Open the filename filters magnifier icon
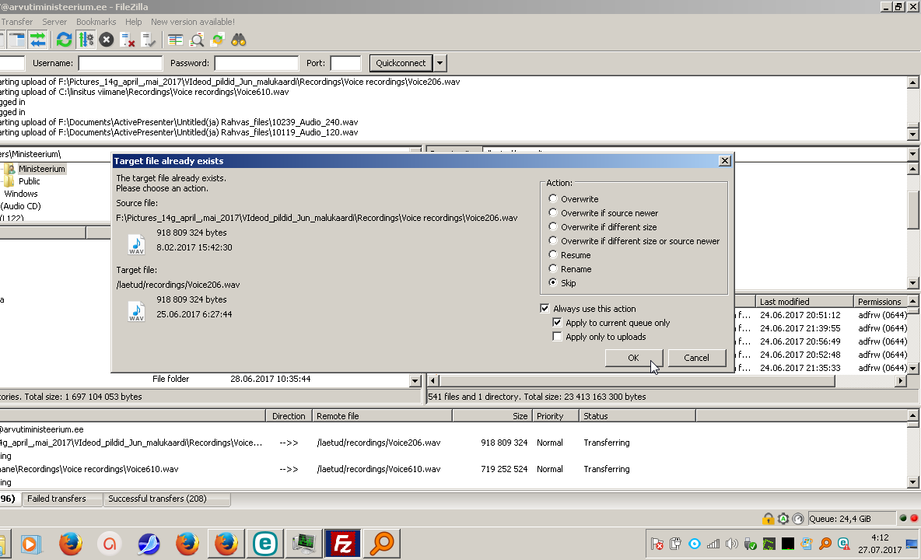 click(197, 40)
